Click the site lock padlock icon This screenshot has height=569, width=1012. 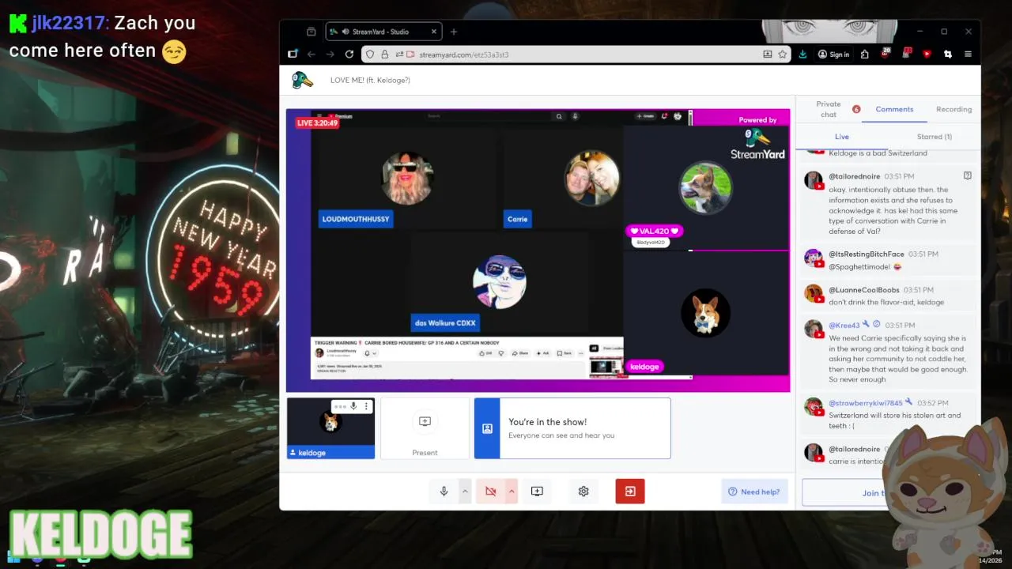click(x=384, y=55)
